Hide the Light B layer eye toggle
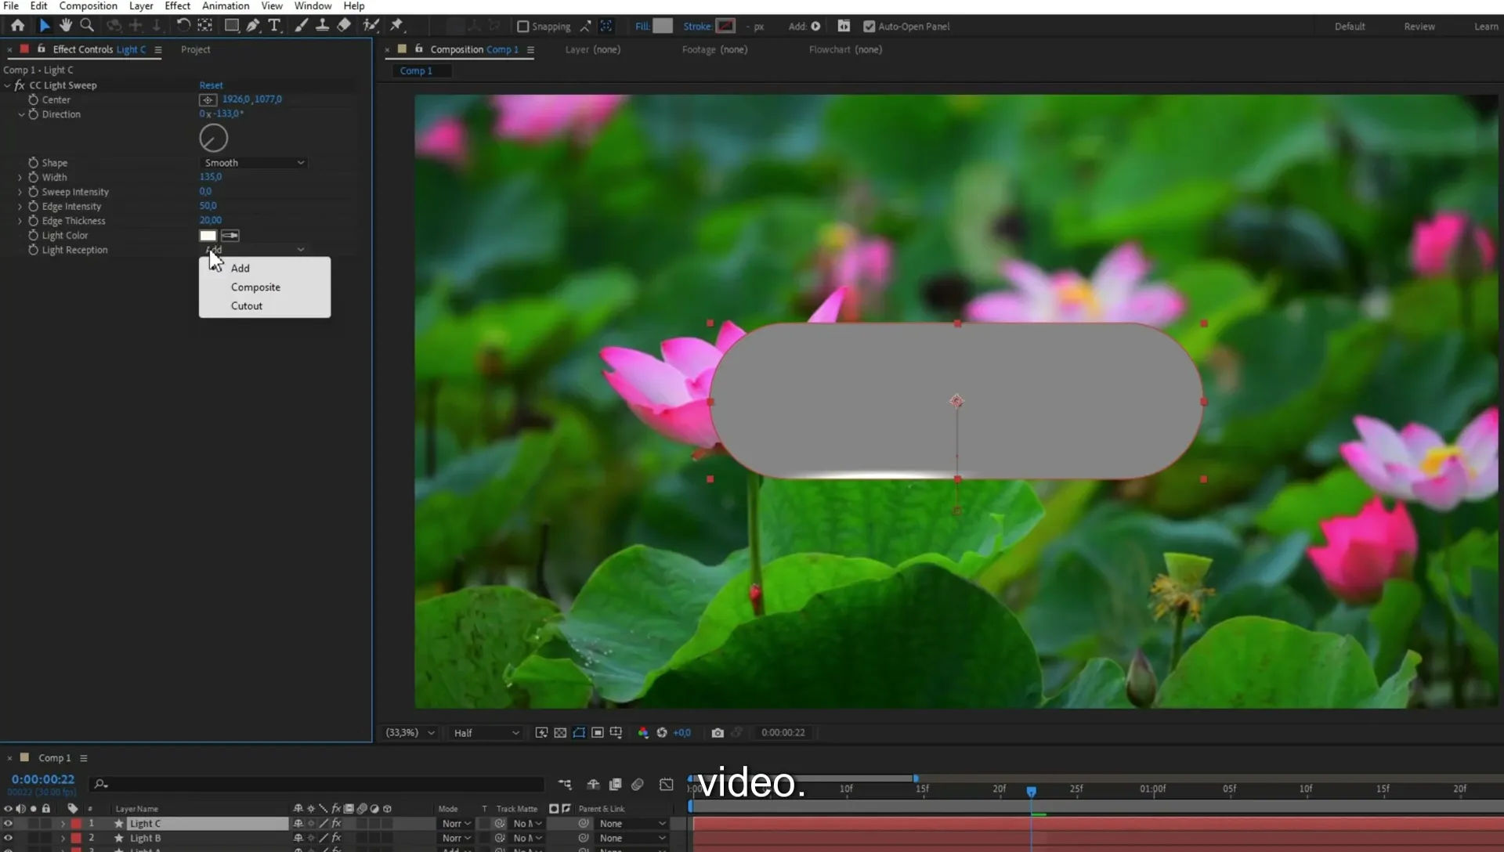The image size is (1504, 852). (x=8, y=838)
